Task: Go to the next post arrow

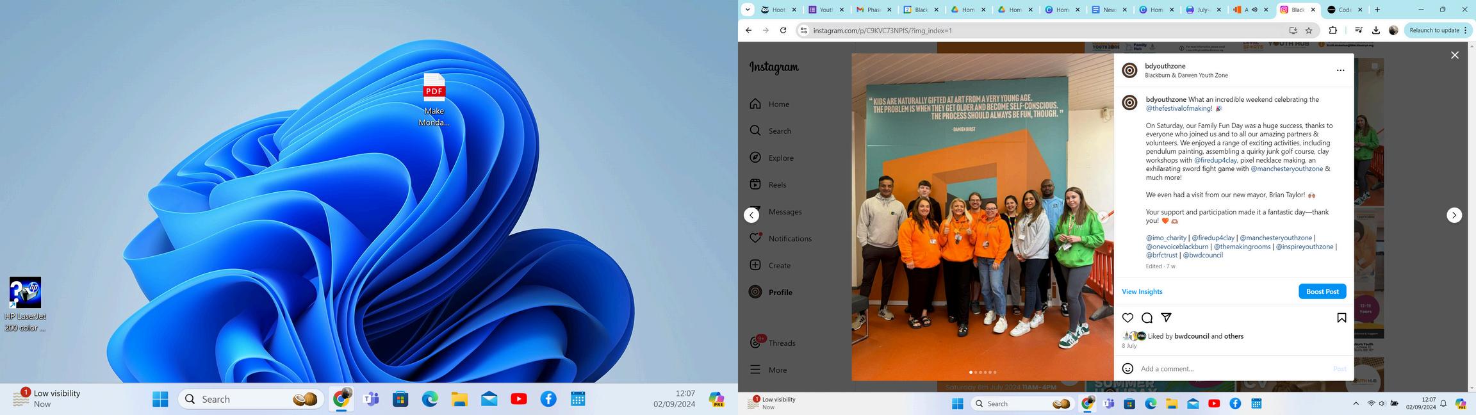Action: point(1454,215)
